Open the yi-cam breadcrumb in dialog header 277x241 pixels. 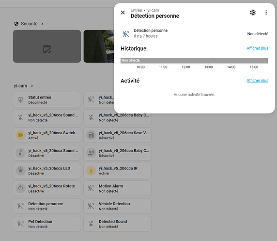(153, 10)
